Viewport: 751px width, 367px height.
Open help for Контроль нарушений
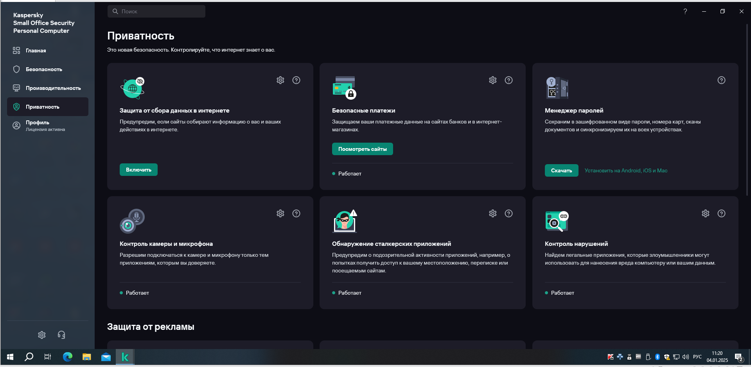coord(722,213)
